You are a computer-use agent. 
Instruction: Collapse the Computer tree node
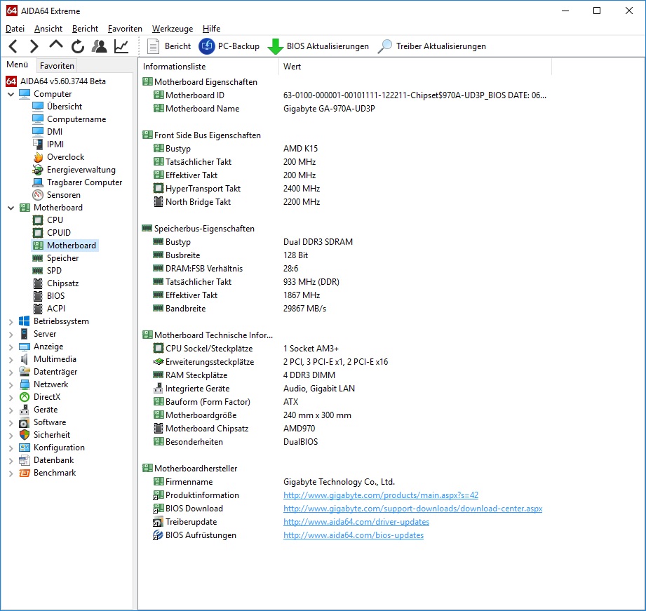(11, 94)
